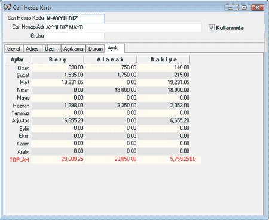Image resolution: width=269 pixels, height=220 pixels.
Task: Focus the Grubu input field
Action: click(75, 36)
